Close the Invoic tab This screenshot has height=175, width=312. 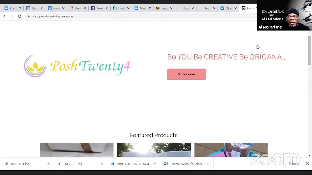63,8
